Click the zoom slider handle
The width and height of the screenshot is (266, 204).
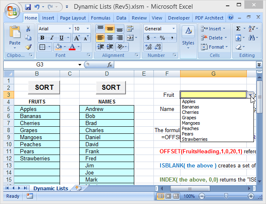pos(226,196)
